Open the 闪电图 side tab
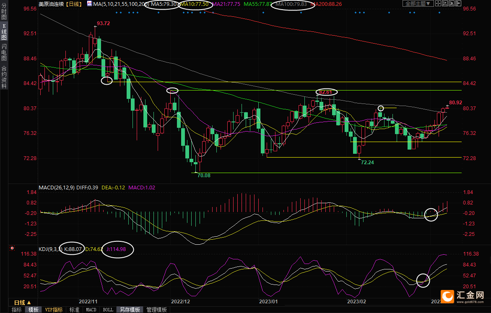This screenshot has width=491, height=313. pos(4,52)
